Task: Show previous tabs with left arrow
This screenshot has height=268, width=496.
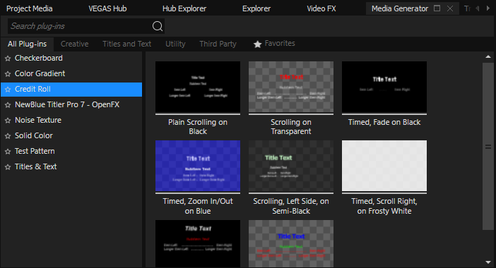Action: [478, 8]
